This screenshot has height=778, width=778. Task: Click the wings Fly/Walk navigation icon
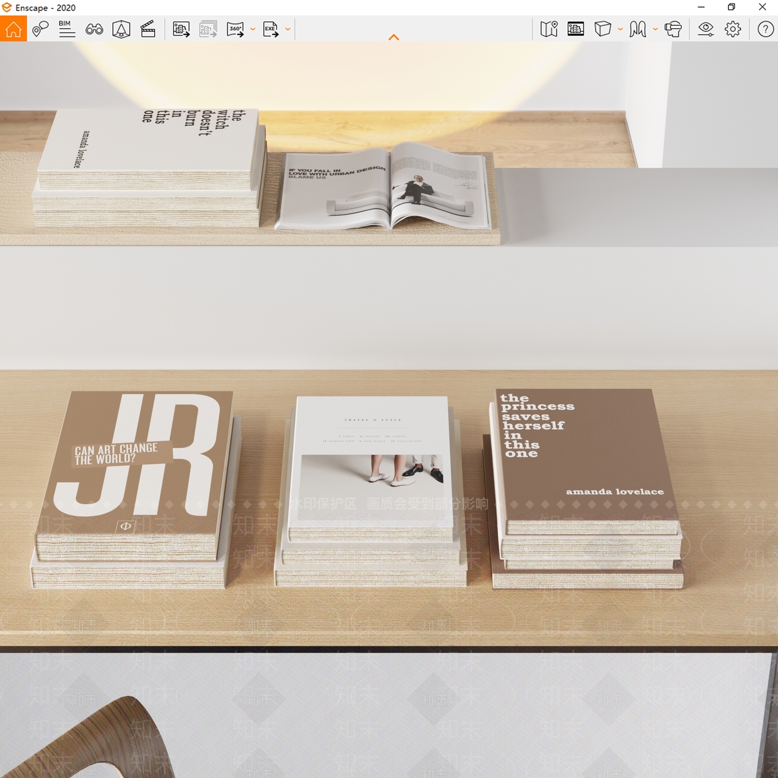click(x=637, y=29)
